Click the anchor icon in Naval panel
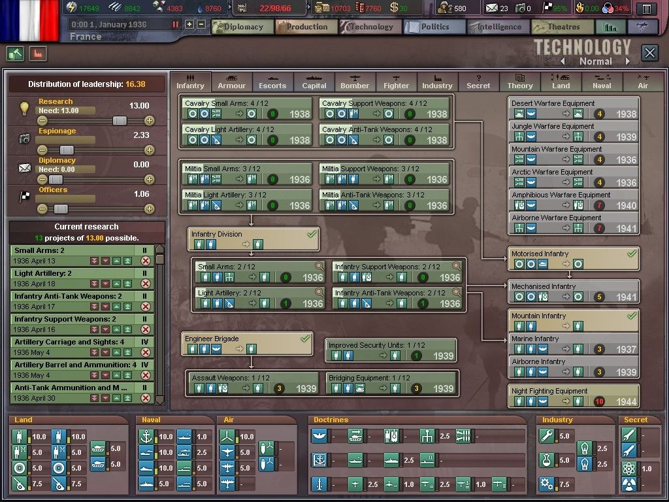Screen dimensions: 669x502 pyautogui.click(x=146, y=436)
